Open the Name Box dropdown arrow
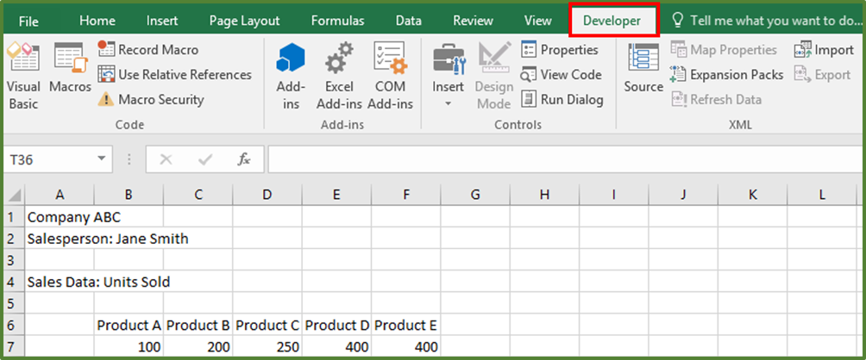Screen dimensions: 866x360 [102, 159]
